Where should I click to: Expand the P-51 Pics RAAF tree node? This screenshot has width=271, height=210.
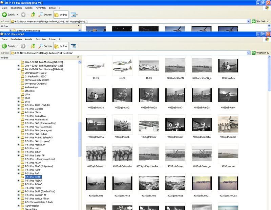pos(19,170)
